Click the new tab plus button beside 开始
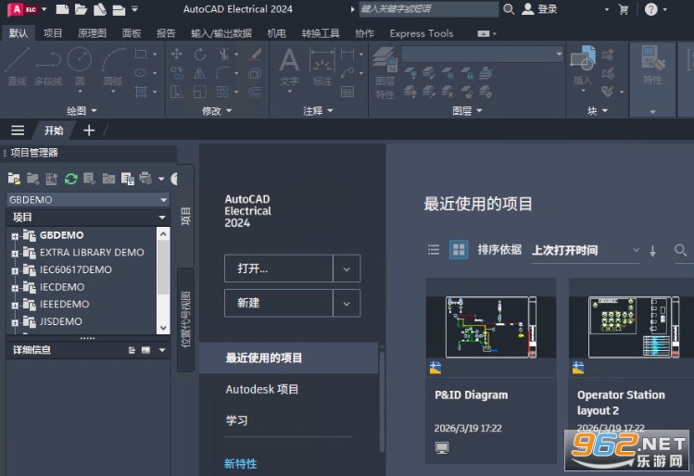694x476 pixels. (x=89, y=131)
